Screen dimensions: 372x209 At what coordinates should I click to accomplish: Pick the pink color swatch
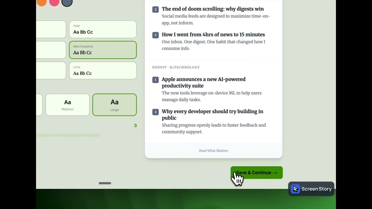coord(54,3)
